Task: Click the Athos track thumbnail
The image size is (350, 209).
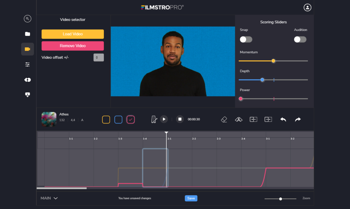Action: point(49,119)
